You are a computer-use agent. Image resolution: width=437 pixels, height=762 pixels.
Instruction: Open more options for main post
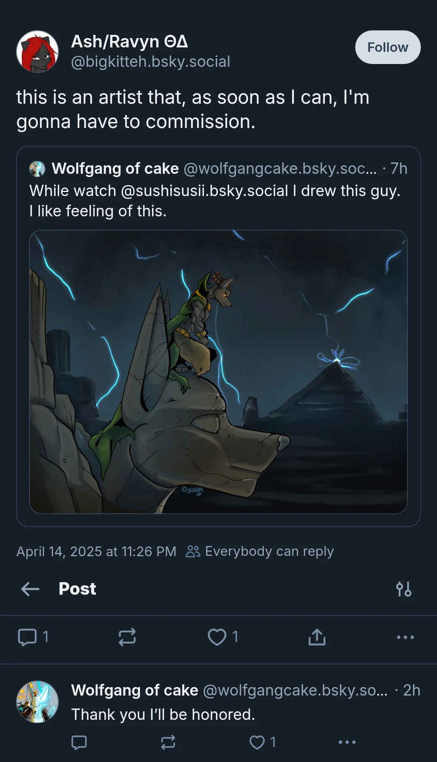(405, 637)
